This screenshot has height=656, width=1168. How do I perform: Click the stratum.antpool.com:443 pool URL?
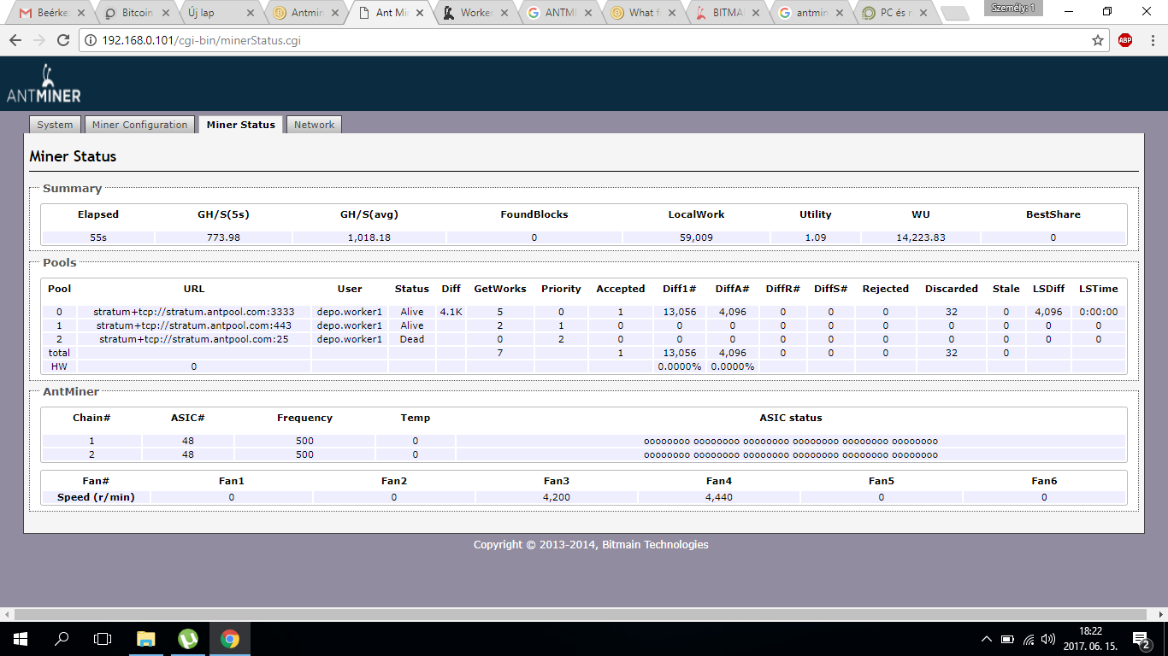point(193,325)
